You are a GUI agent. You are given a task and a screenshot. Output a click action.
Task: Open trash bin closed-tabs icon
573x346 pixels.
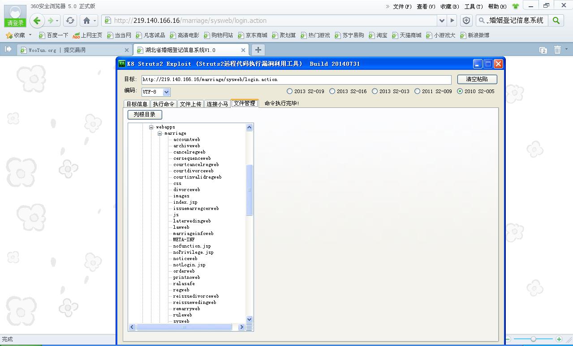pyautogui.click(x=557, y=50)
